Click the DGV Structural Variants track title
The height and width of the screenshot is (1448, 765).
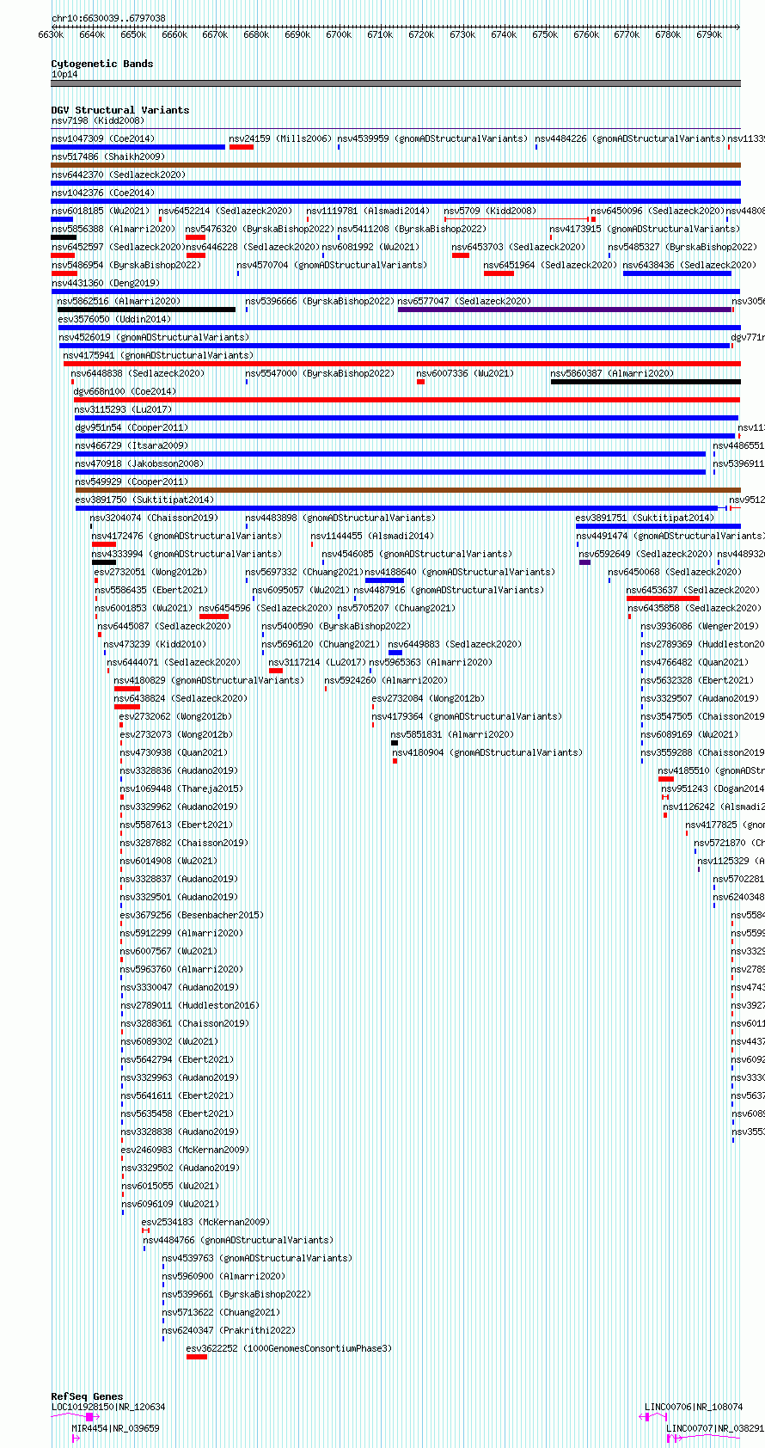point(120,110)
